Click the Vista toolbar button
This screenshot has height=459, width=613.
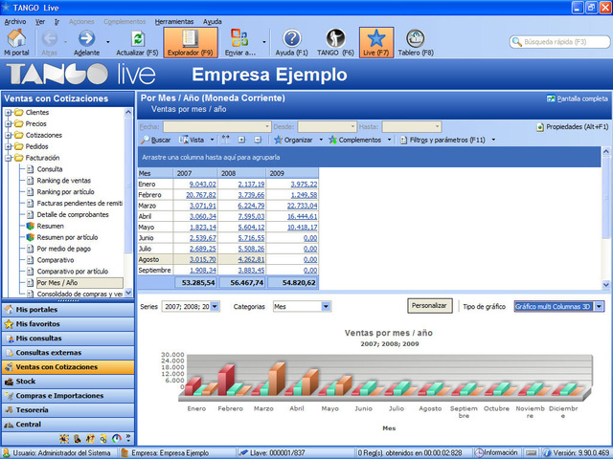(192, 140)
